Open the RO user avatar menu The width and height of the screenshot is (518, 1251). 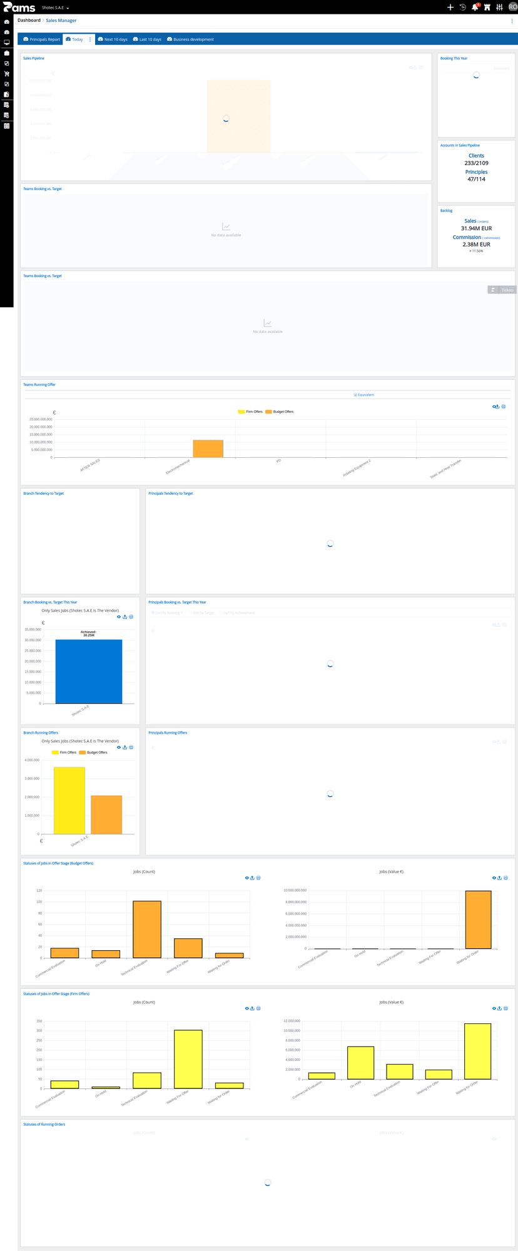click(512, 7)
